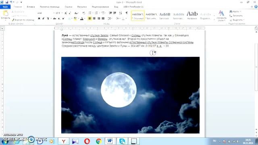This screenshot has height=145, width=258.
Task: Switch to the Ссылки tab
Action: coord(69,7)
